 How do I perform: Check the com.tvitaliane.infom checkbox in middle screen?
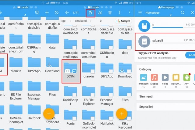point(93,48)
